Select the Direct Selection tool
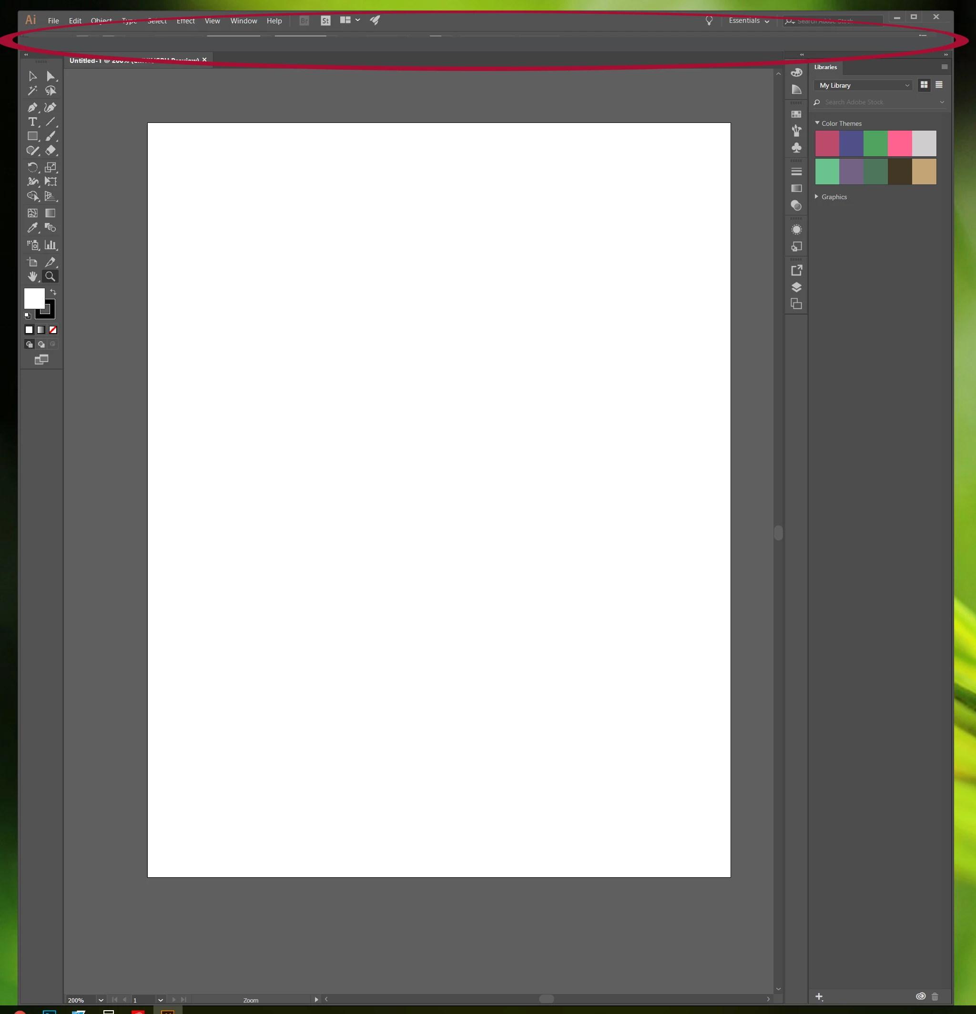976x1014 pixels. click(50, 77)
